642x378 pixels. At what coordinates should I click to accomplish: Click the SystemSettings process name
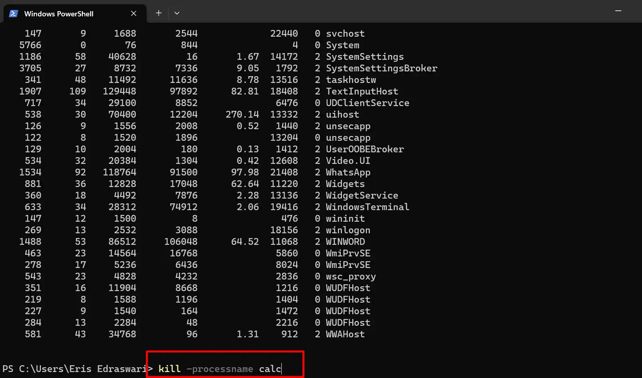[x=365, y=57]
